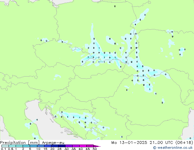The width and height of the screenshot is (194, 150).
Task: Open the weatheronline.co.uk copyright link
Action: point(173,148)
